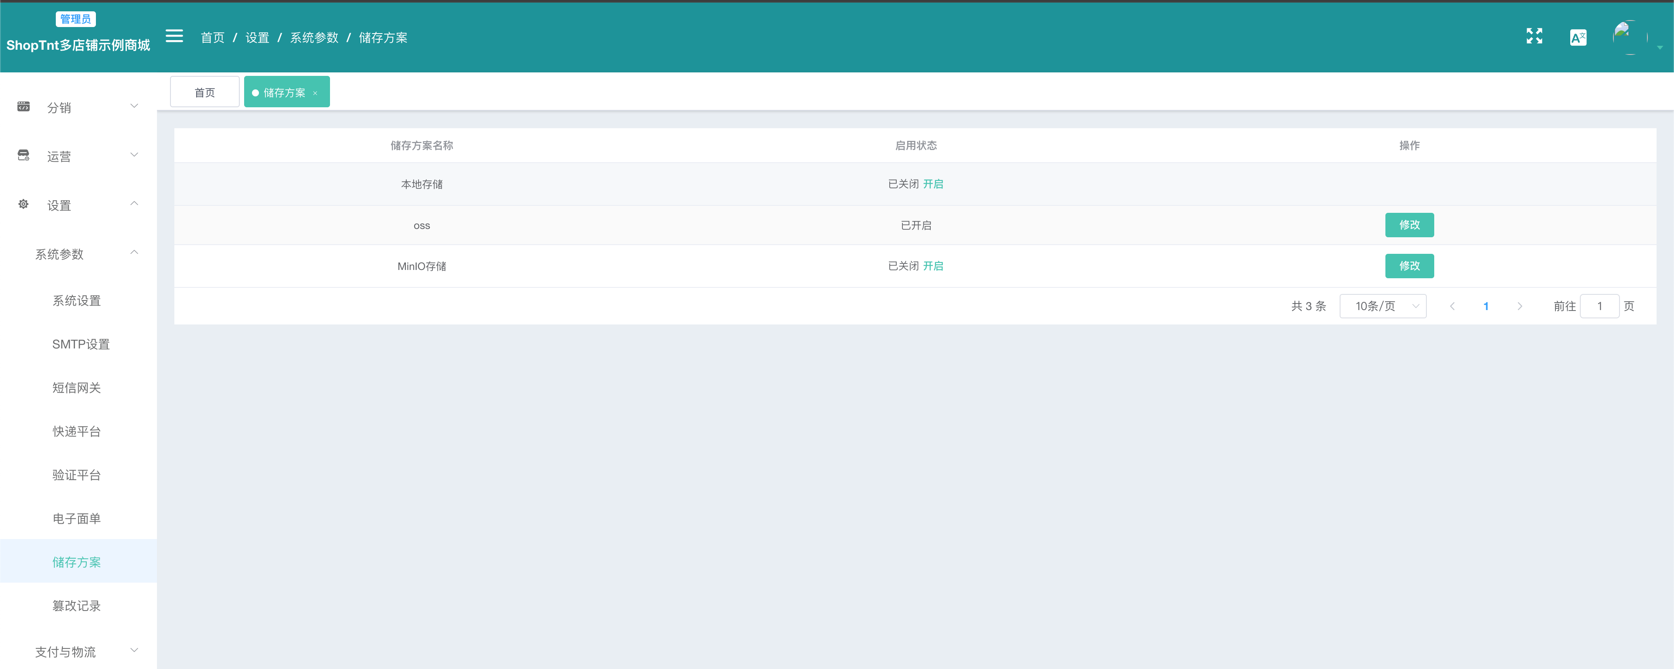The width and height of the screenshot is (1674, 669).
Task: Click the avatar dropdown caret
Action: (1660, 48)
